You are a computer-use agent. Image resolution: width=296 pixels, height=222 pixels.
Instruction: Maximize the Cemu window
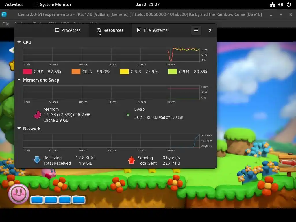click(281, 14)
